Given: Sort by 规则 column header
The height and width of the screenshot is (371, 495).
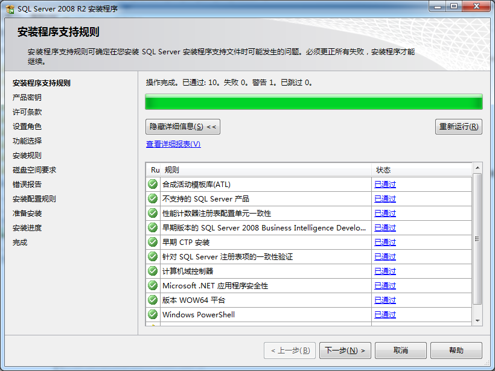Looking at the screenshot, I should tap(266, 170).
